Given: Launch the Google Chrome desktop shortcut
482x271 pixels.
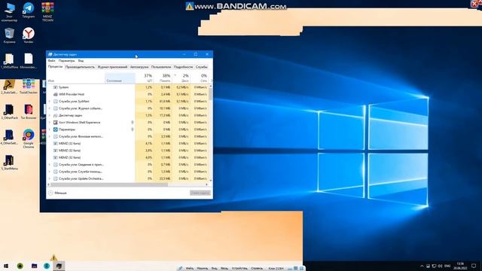Looking at the screenshot, I should tap(29, 139).
